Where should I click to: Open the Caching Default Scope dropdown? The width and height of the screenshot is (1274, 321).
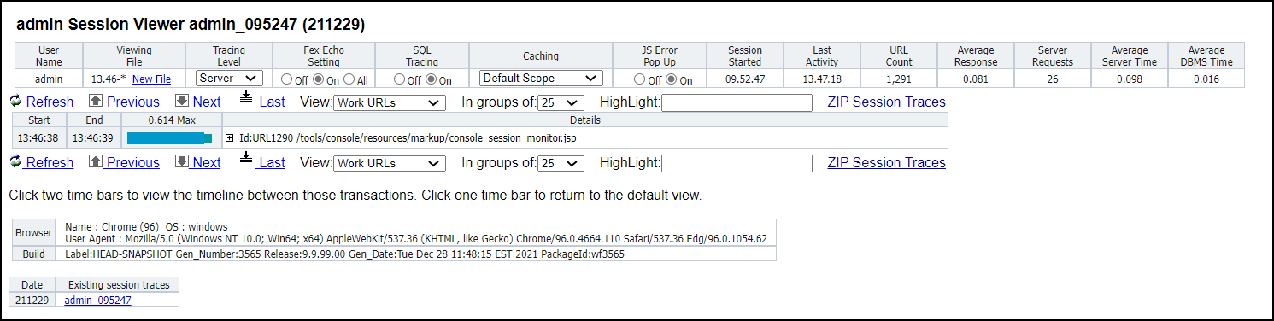click(541, 79)
